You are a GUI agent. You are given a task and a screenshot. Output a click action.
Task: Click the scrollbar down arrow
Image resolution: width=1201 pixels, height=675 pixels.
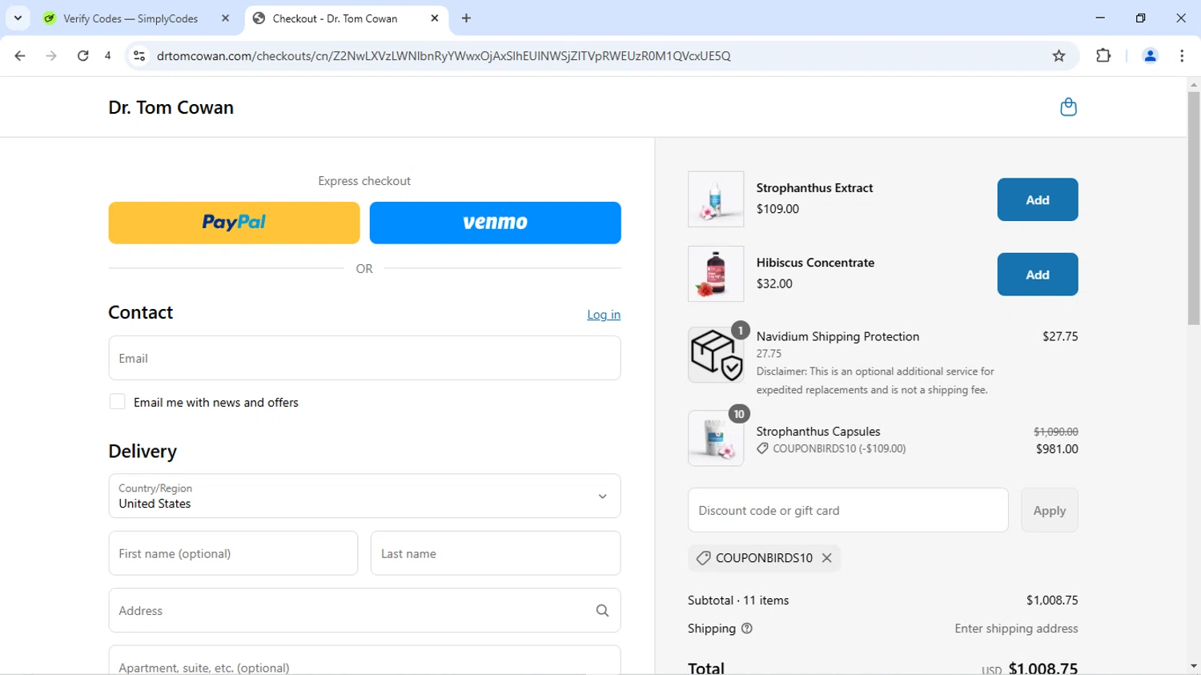tap(1193, 666)
